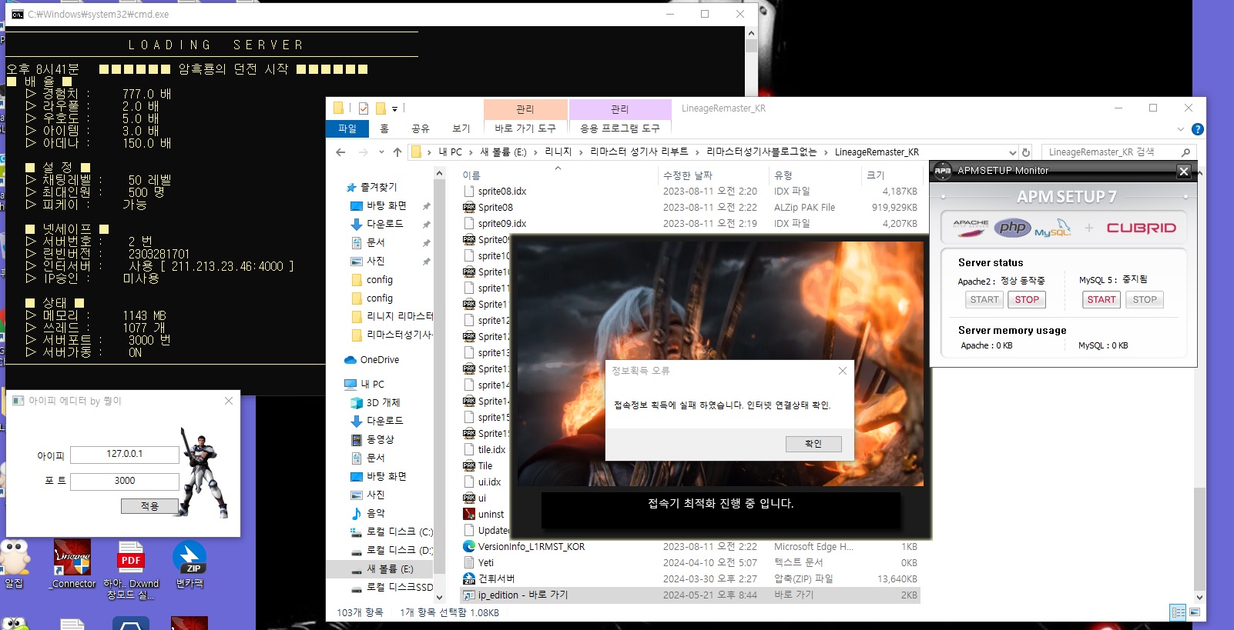The width and height of the screenshot is (1234, 630).
Task: Open the 파일 ribbon tab
Action: (347, 128)
